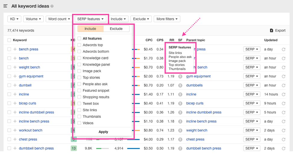
Task: Refresh the incline row
Action: tap(283, 94)
